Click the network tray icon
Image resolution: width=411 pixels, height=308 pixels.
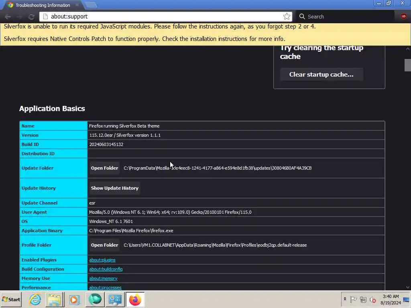pos(363,299)
